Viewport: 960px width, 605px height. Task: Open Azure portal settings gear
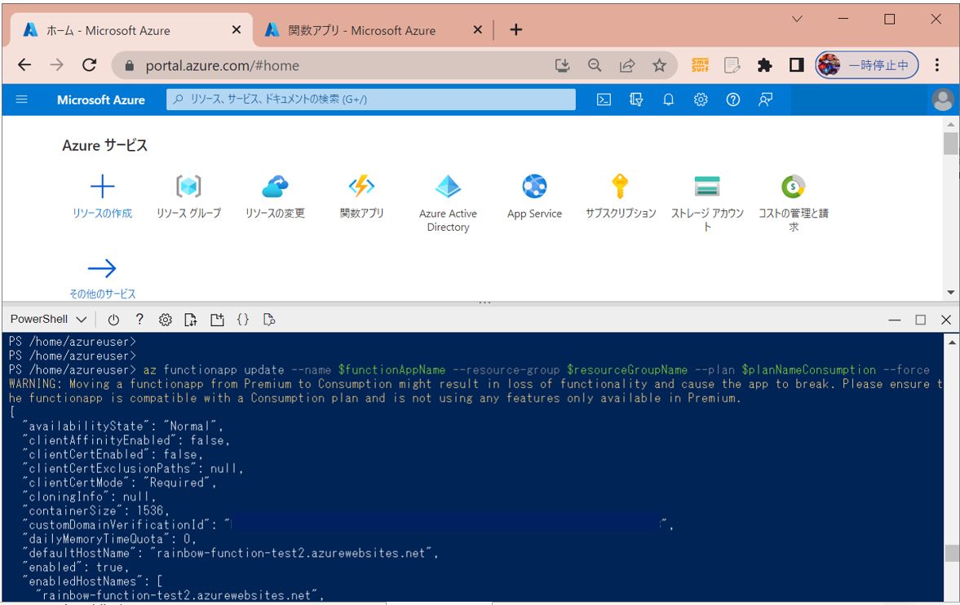701,99
